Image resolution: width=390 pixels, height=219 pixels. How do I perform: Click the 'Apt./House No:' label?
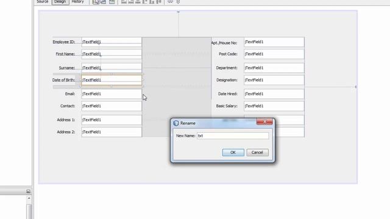point(224,43)
